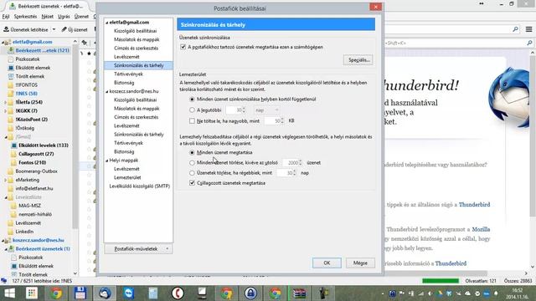Increase the A legutóbbi days stepper
This screenshot has height=301, width=536.
point(244,109)
